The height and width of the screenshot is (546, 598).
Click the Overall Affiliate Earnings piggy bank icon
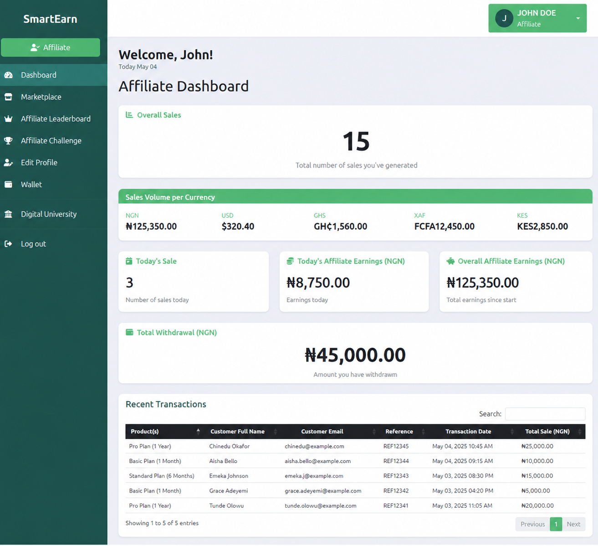pyautogui.click(x=450, y=261)
